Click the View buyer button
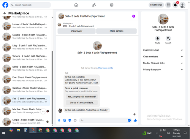The width and height of the screenshot is (190, 139). point(76,31)
